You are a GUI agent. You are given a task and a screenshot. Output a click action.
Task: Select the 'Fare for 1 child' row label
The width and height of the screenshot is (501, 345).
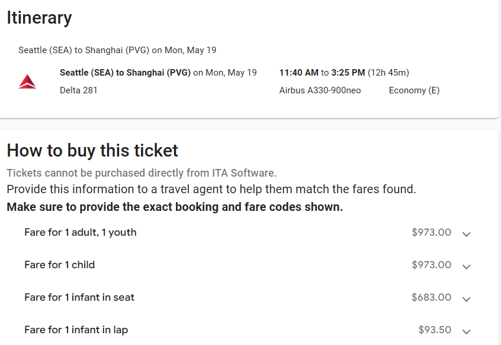click(x=59, y=265)
